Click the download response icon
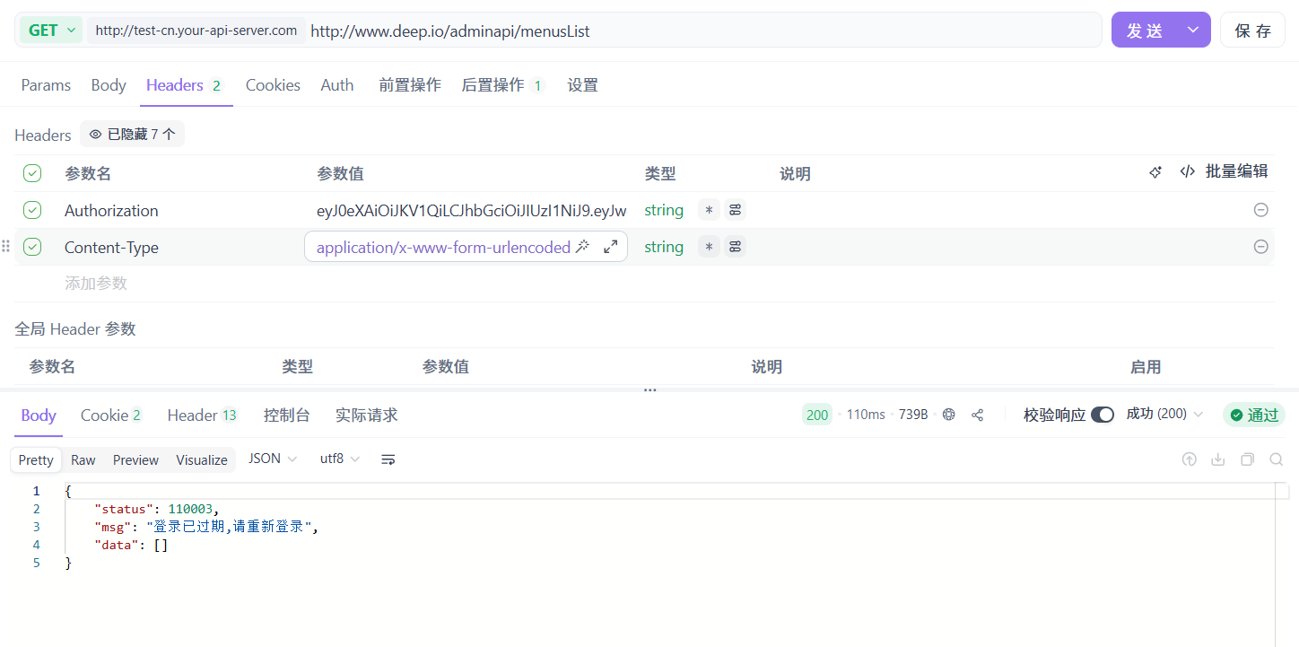This screenshot has width=1299, height=647. tap(1218, 459)
